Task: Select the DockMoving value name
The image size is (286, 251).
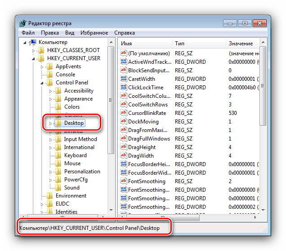Action: pyautogui.click(x=143, y=122)
